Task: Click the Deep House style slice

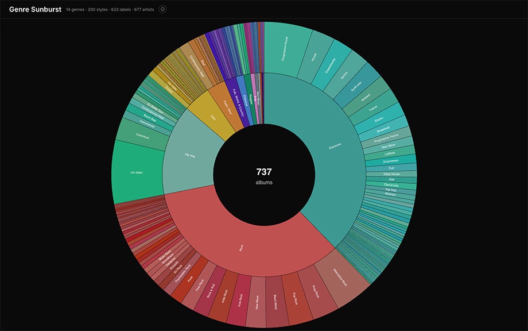Action: coord(391,174)
